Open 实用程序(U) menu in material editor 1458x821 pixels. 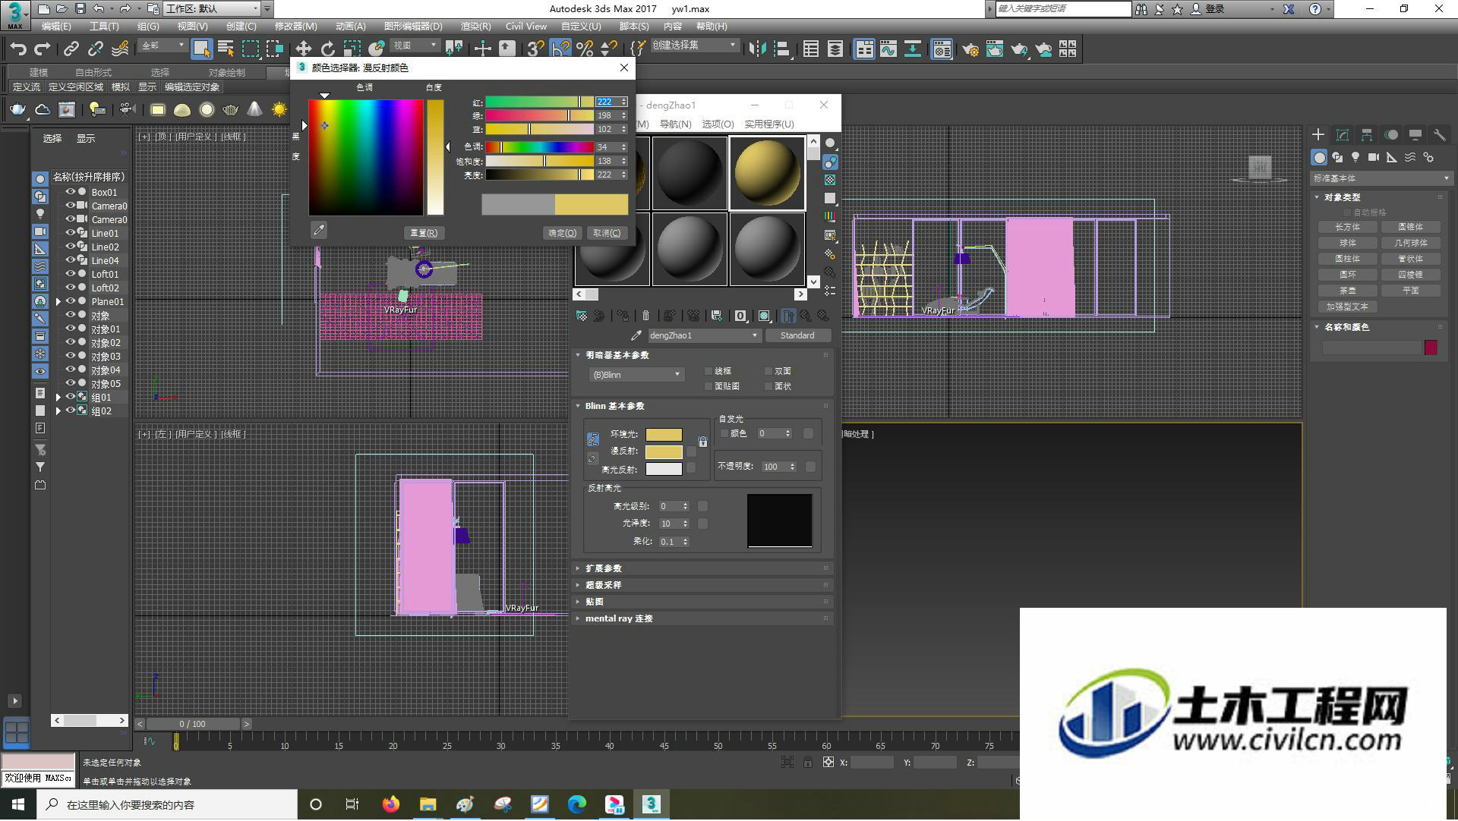768,124
